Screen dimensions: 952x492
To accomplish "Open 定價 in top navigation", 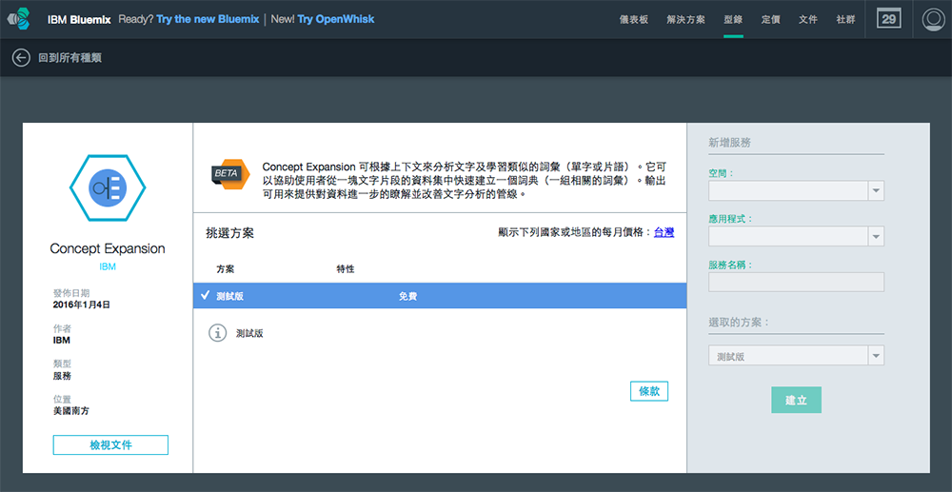I will click(771, 19).
